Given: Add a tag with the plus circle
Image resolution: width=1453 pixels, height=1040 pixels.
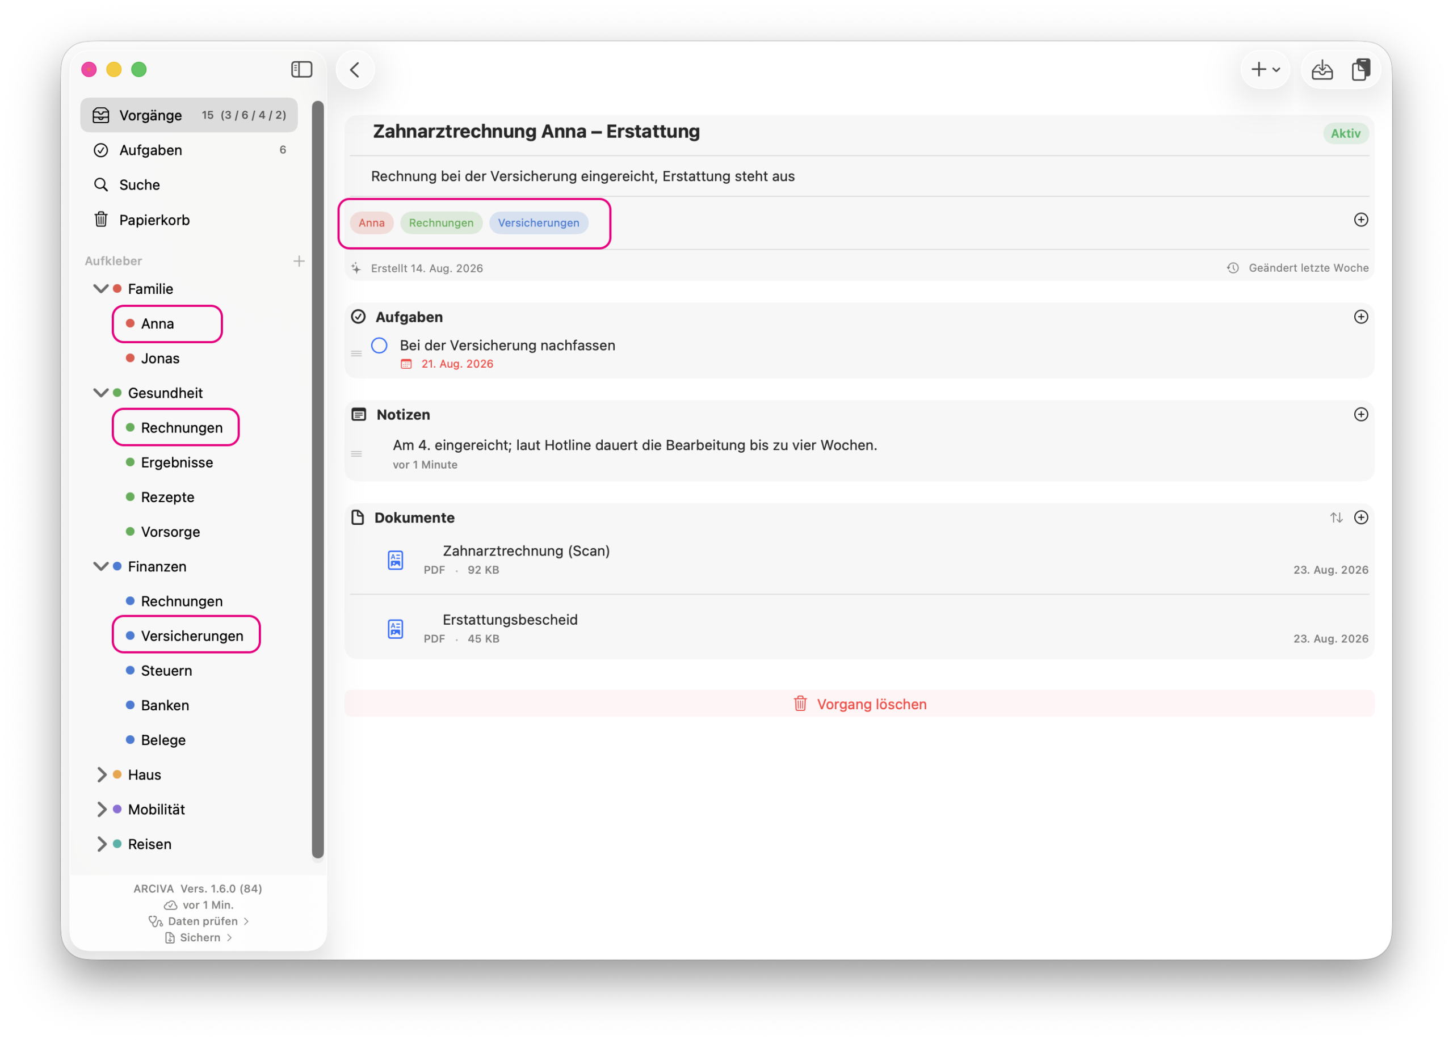Looking at the screenshot, I should 1360,220.
